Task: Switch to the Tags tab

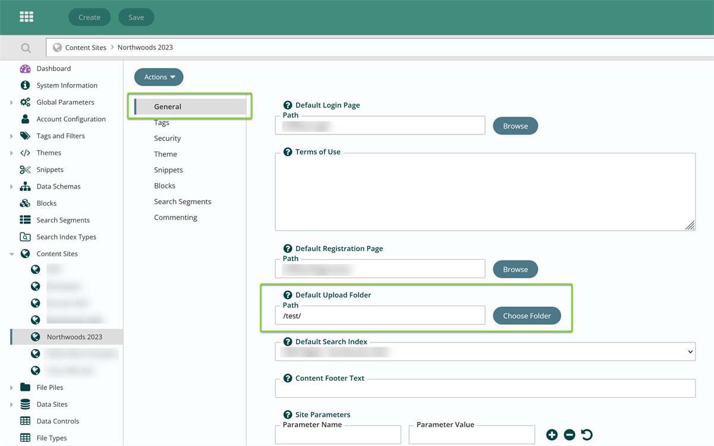Action: click(162, 123)
